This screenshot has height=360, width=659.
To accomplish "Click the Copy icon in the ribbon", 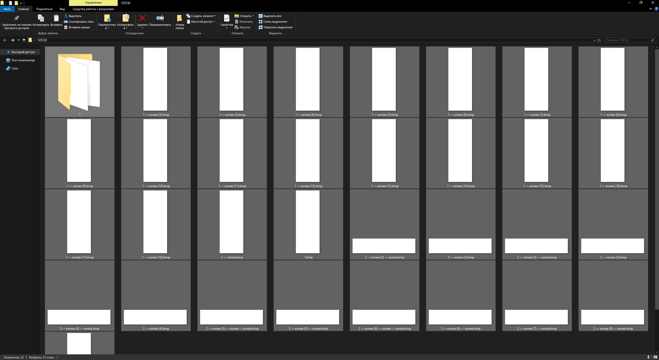I will click(x=41, y=18).
